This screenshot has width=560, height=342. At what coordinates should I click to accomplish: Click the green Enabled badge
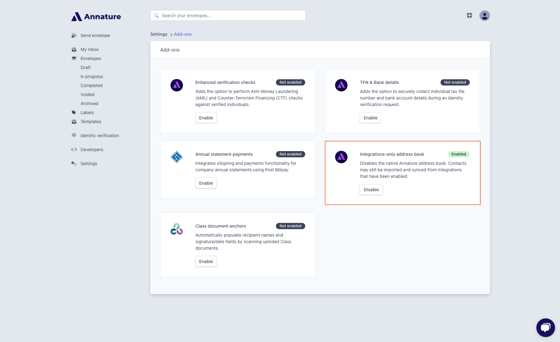pos(459,154)
